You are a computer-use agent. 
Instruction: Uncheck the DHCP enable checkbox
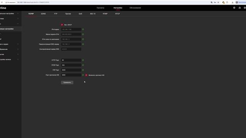(62, 25)
